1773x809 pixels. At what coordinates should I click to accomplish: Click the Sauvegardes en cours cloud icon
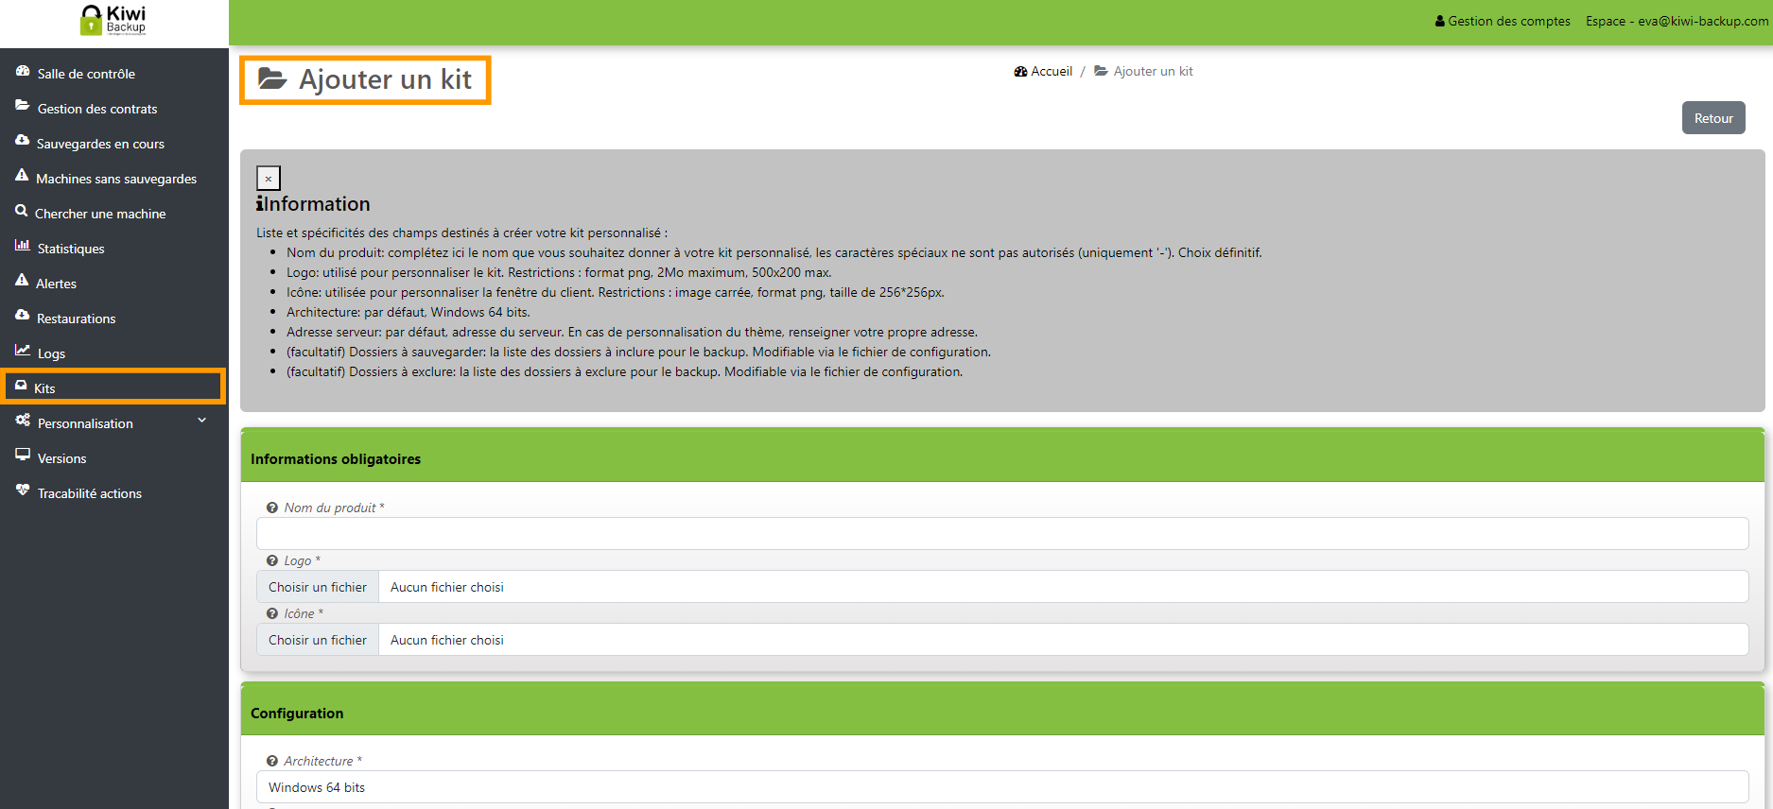23,140
